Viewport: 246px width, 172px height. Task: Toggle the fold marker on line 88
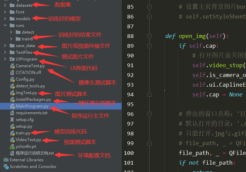click(149, 36)
